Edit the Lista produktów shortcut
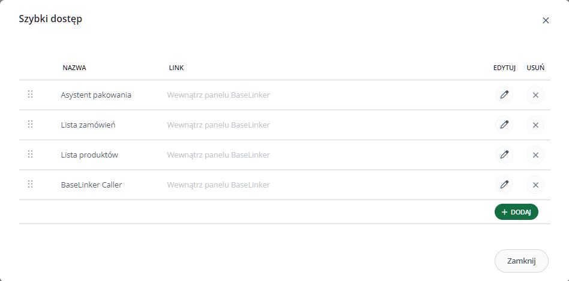569x281 pixels. tap(504, 155)
